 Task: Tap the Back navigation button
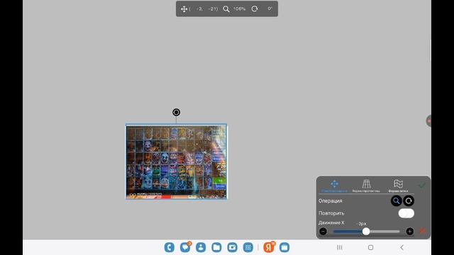(402, 247)
